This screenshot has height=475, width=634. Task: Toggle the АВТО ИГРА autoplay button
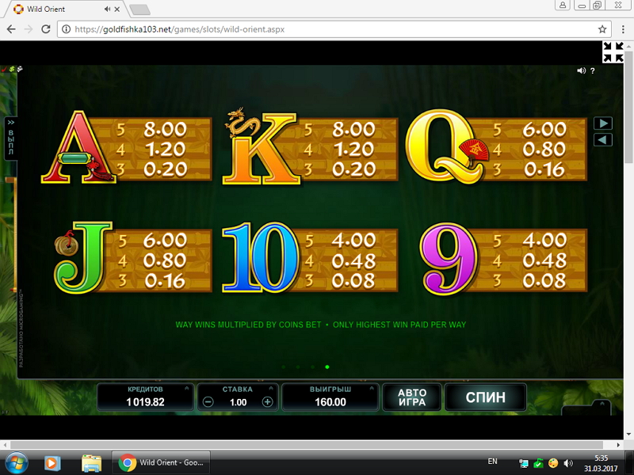coord(411,397)
